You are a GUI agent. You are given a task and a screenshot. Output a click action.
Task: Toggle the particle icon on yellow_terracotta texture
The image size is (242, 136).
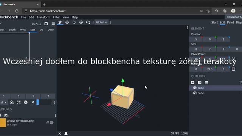47,122
